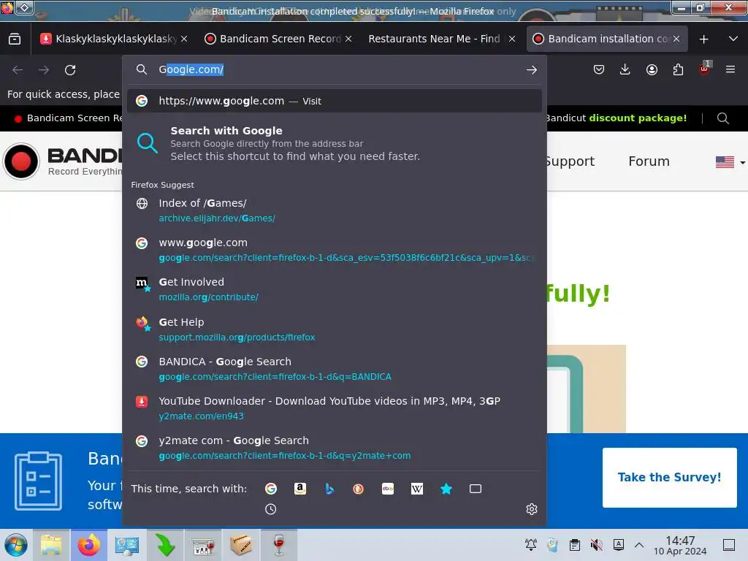This screenshot has height=561, width=748.
Task: Open language flag dropdown on Bandicam
Action: (730, 162)
